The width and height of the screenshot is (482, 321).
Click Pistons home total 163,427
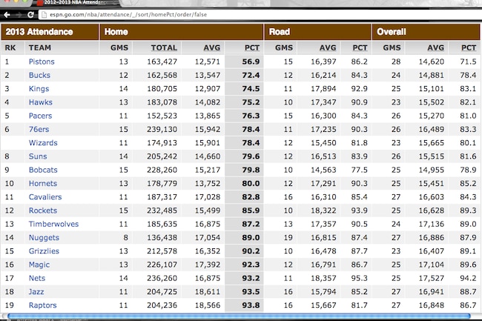click(x=162, y=62)
